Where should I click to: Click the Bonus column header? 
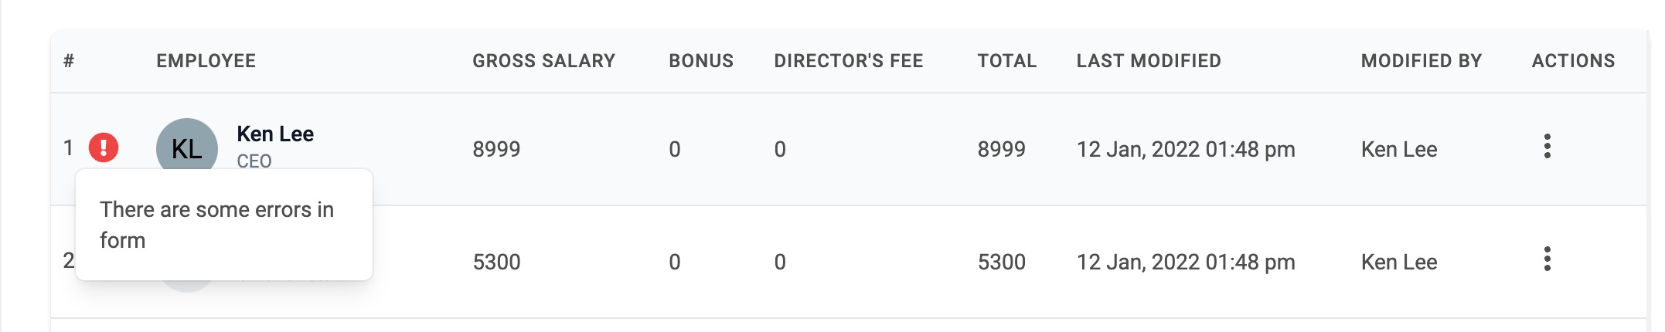[701, 61]
